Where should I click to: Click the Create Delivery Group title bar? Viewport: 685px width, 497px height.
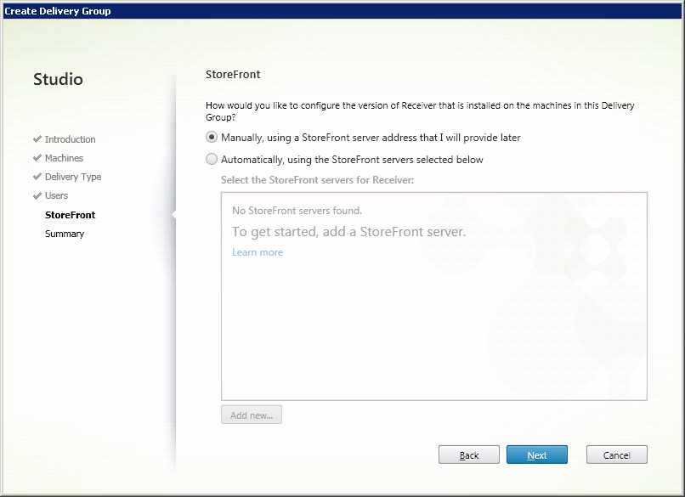(342, 11)
